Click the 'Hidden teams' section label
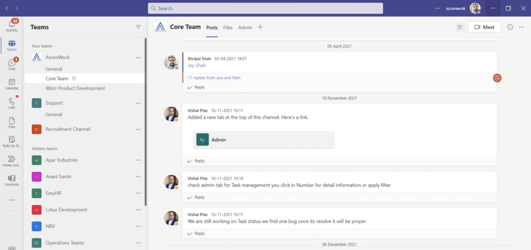Screen dimensions: 531x250 pyautogui.click(x=45, y=149)
